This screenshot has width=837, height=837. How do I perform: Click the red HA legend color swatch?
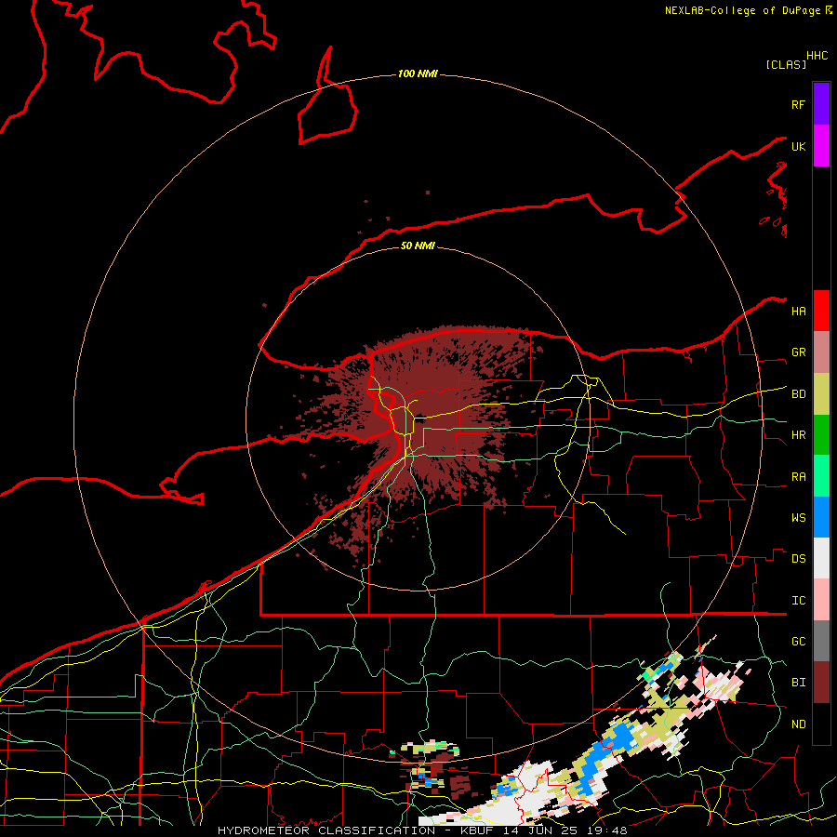pos(821,311)
